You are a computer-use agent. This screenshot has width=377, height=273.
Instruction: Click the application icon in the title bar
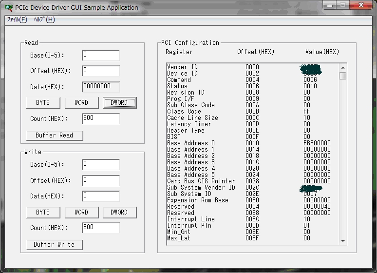(9, 8)
